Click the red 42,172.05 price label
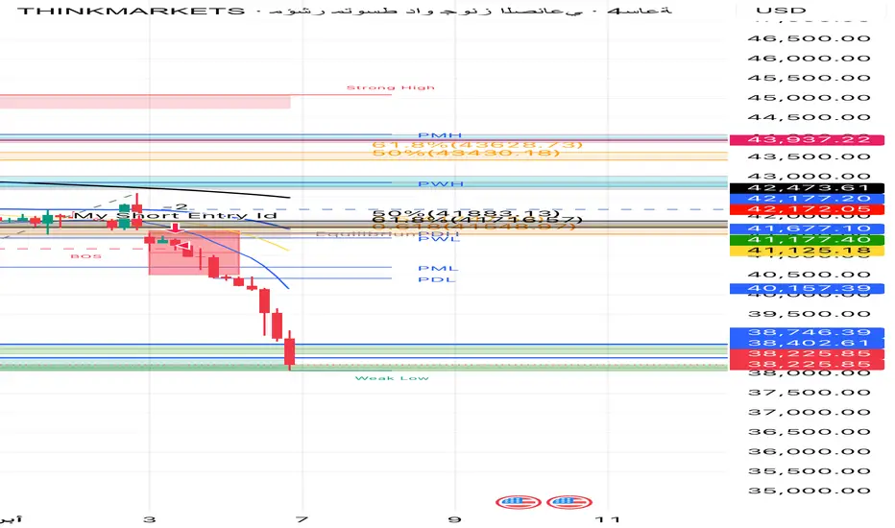Viewport: 895px width, 528px height. point(807,209)
